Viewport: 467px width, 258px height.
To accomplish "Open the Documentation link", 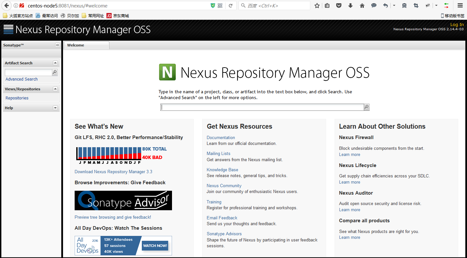I will click(221, 138).
